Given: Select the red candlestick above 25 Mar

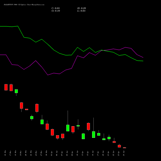Looking at the screenshot, I should coord(37,108).
